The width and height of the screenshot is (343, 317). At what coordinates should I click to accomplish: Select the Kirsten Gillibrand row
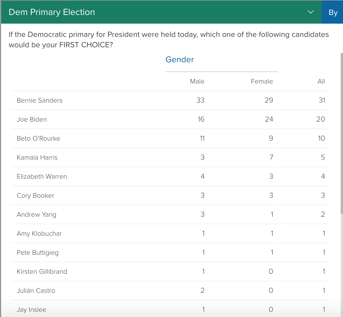coord(42,271)
